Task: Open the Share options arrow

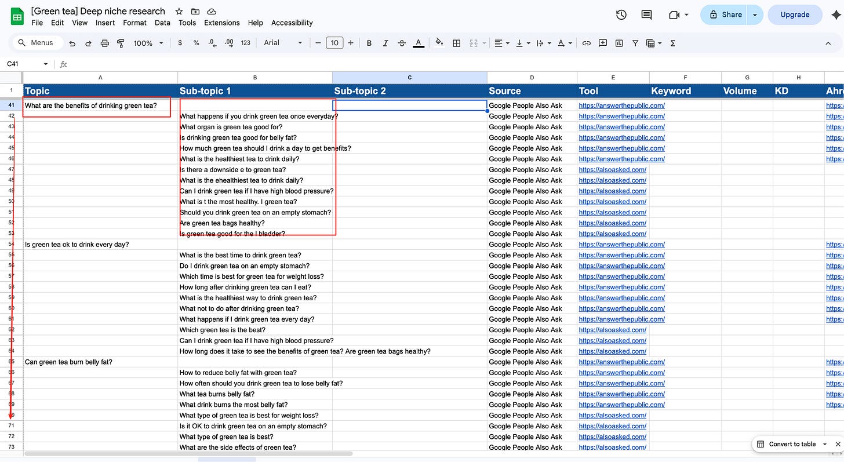Action: coord(755,15)
